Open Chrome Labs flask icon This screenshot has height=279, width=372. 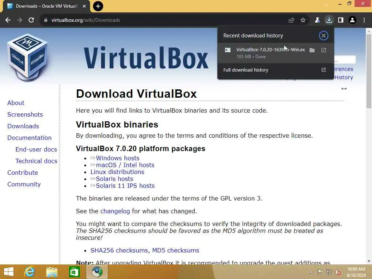click(x=317, y=20)
